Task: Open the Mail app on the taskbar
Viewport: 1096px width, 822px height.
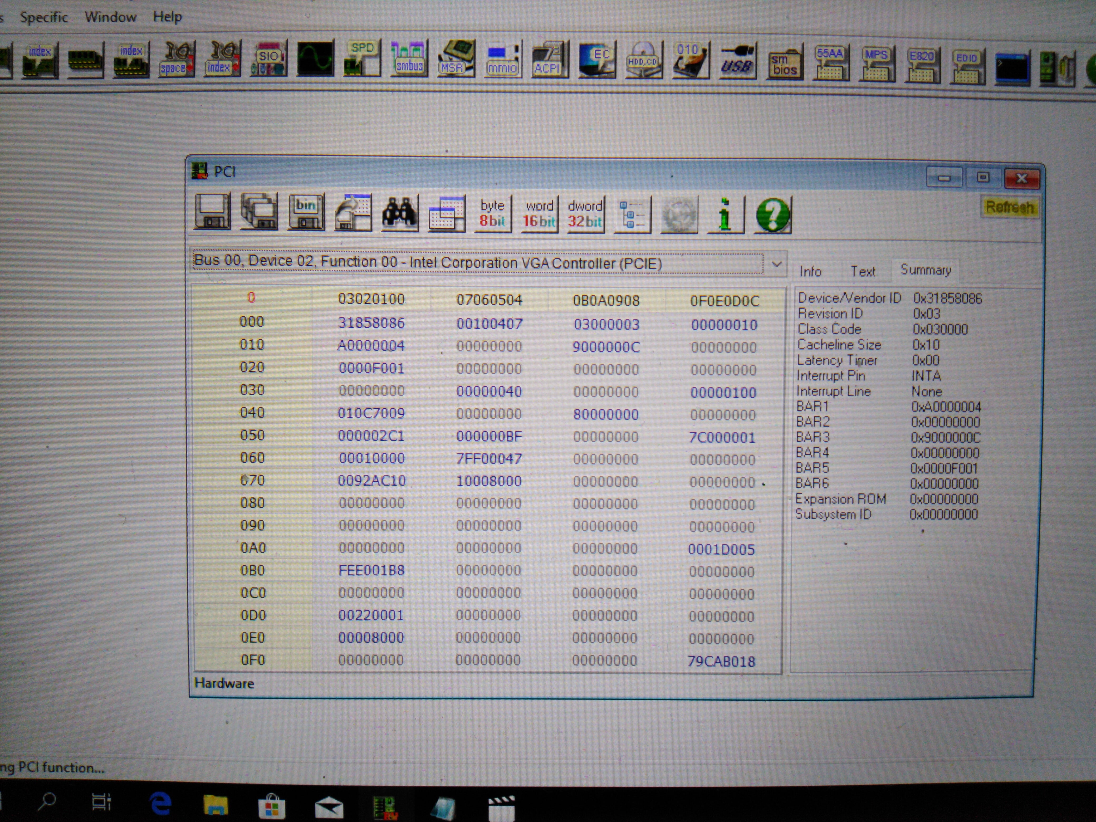Action: pos(329,808)
